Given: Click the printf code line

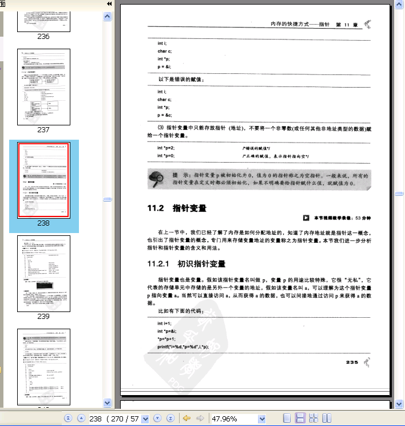Looking at the screenshot, I should [x=183, y=347].
